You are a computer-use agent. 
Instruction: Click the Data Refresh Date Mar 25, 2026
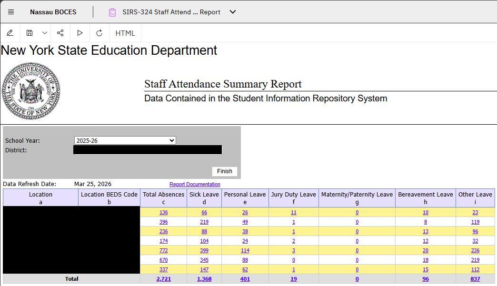92,184
